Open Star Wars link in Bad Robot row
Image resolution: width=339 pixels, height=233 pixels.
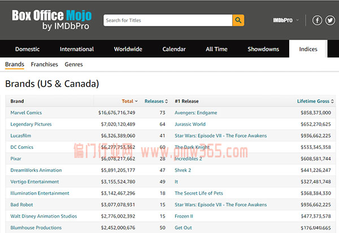(x=220, y=204)
